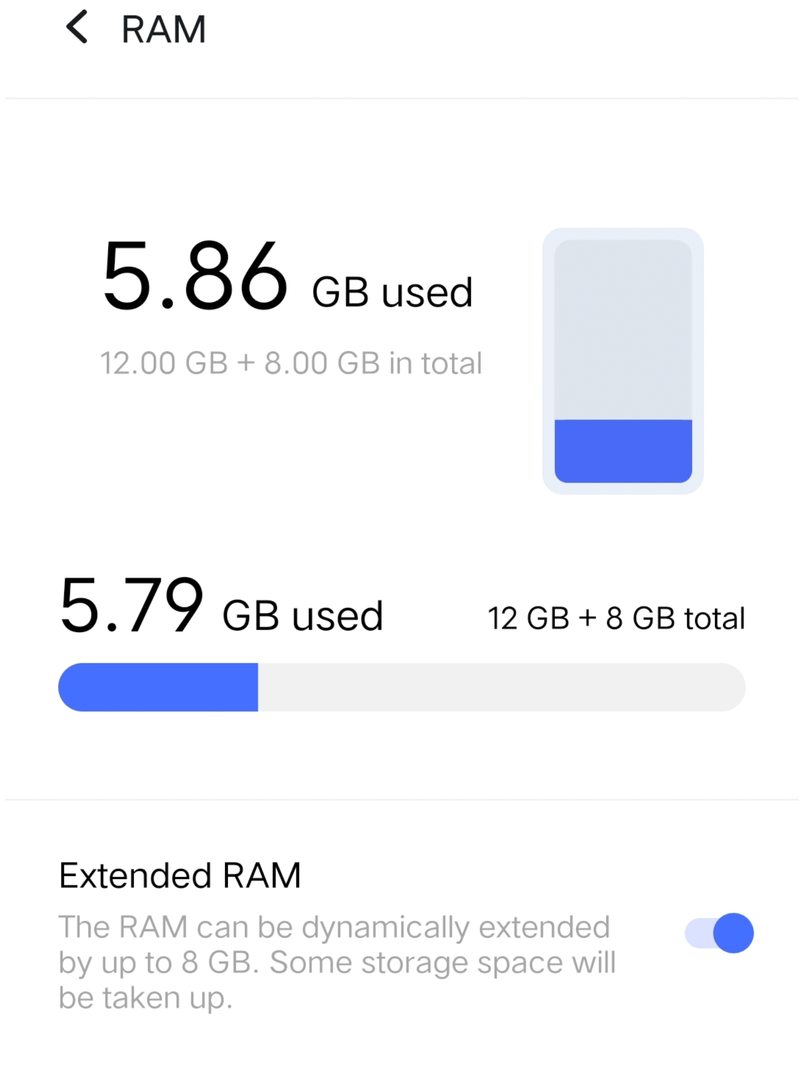Tap the pale track of the Extended RAM switch

[697, 933]
